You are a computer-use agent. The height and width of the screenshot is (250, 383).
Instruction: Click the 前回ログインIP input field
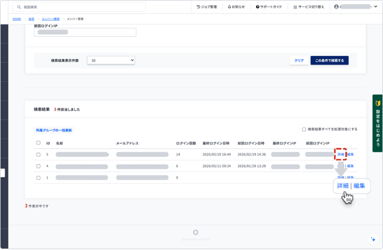(x=85, y=33)
